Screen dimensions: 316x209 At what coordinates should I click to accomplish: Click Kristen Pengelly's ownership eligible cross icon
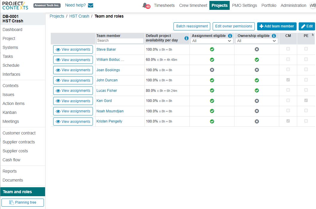(x=257, y=121)
